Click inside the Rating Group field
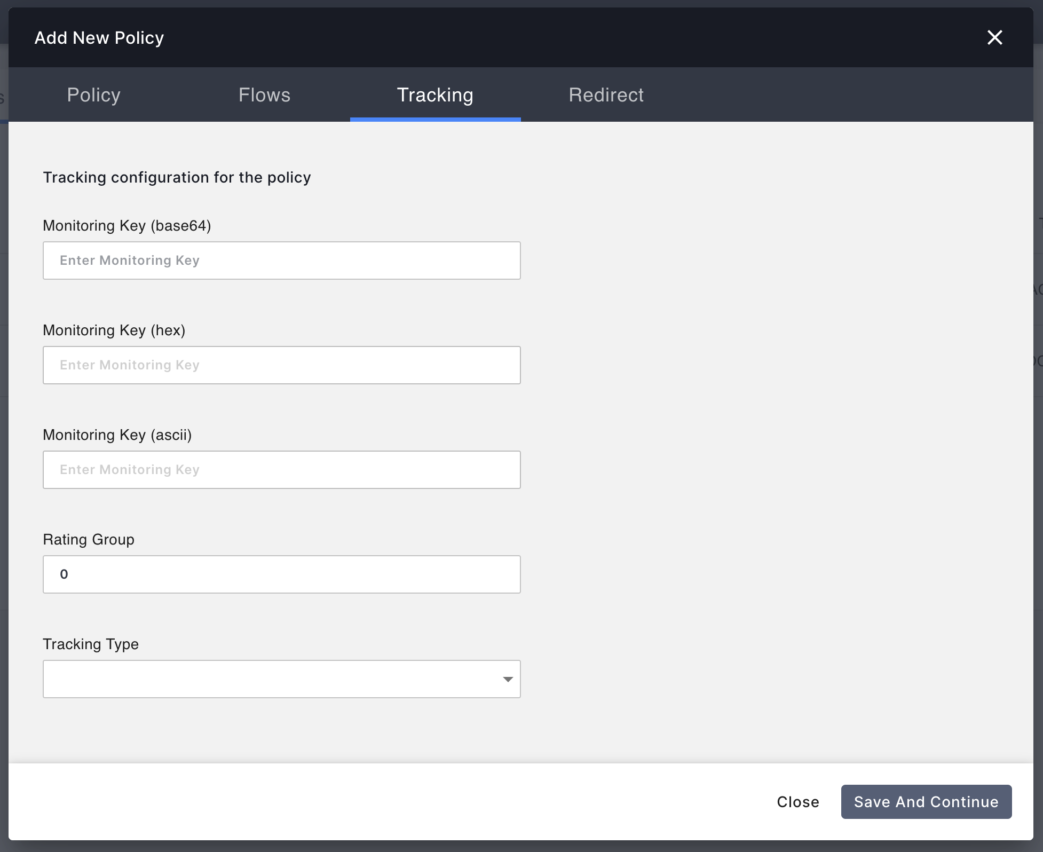1043x852 pixels. 281,574
